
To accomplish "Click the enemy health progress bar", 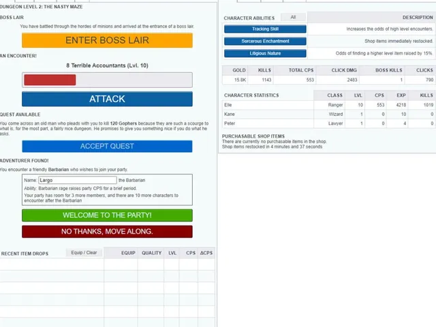I will click(107, 80).
